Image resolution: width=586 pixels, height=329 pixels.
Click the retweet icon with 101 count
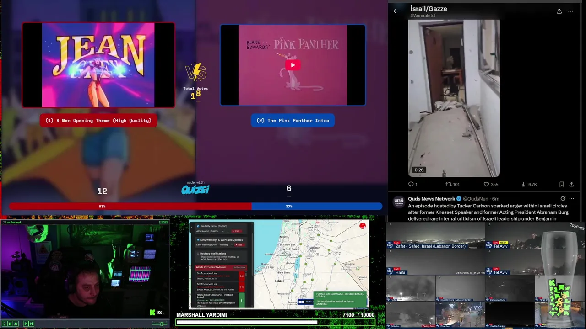pyautogui.click(x=449, y=184)
